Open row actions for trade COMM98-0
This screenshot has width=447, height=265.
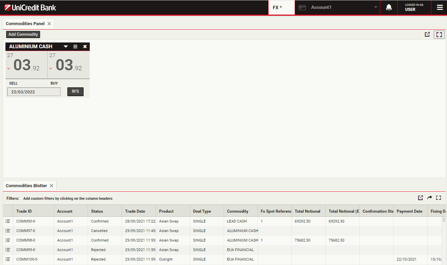pyautogui.click(x=8, y=240)
